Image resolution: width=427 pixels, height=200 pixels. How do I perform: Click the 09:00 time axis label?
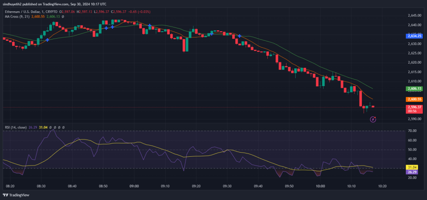coord(134,186)
